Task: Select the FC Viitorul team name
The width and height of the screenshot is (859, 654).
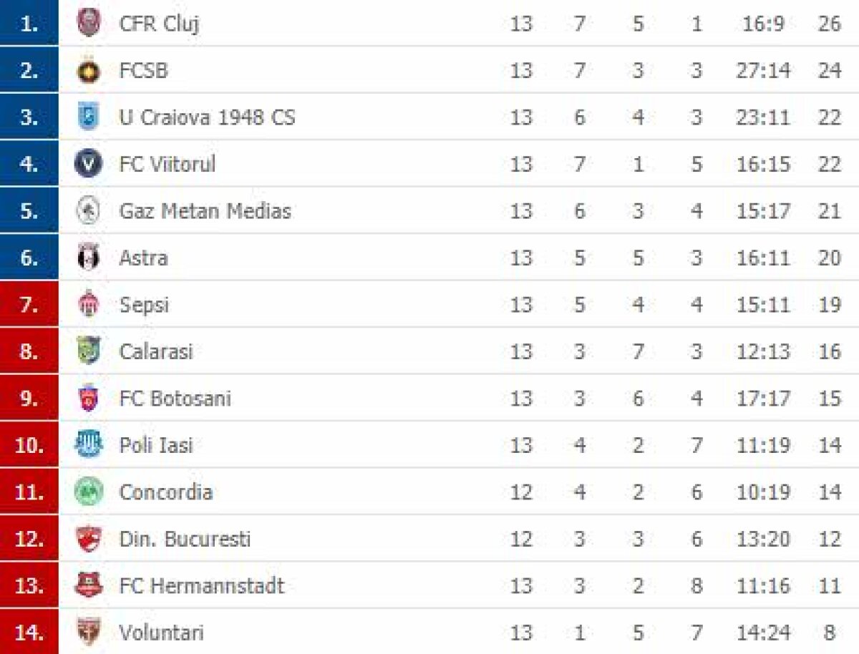Action: 167,164
